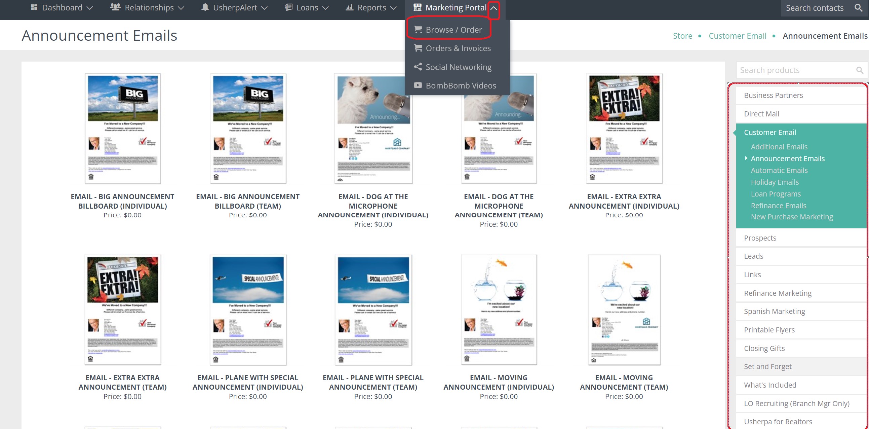The width and height of the screenshot is (869, 429).
Task: Click the search products magnifier icon
Action: [859, 70]
